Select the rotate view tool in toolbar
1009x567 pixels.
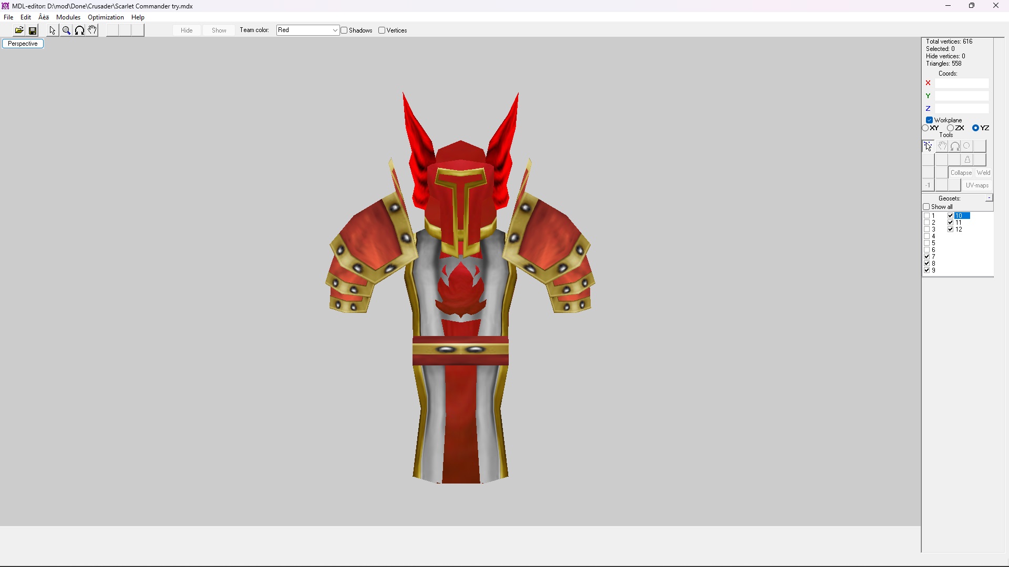pyautogui.click(x=79, y=30)
